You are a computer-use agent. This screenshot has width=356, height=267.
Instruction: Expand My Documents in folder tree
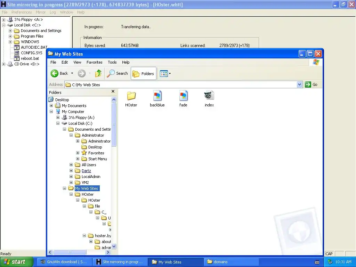[x=51, y=106]
